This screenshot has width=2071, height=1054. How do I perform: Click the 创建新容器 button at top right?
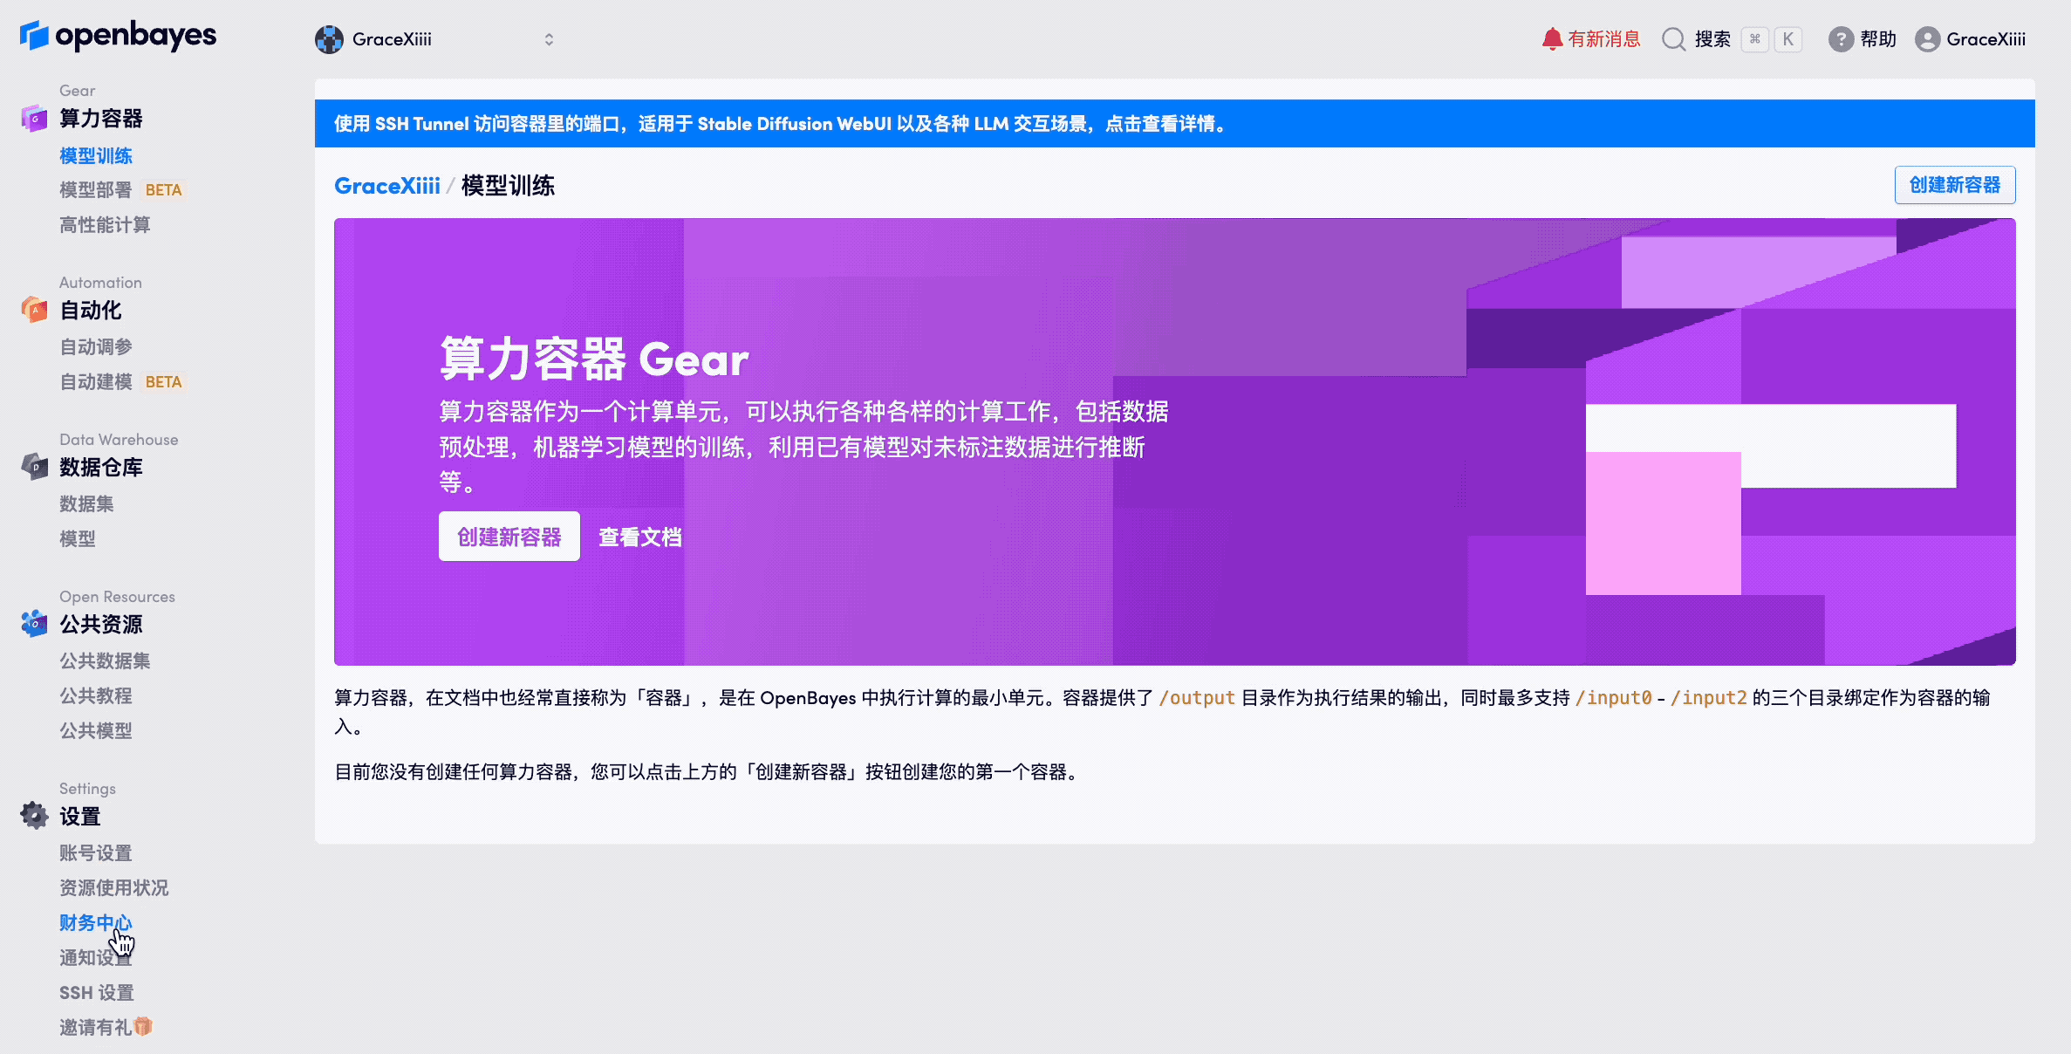[x=1954, y=185]
